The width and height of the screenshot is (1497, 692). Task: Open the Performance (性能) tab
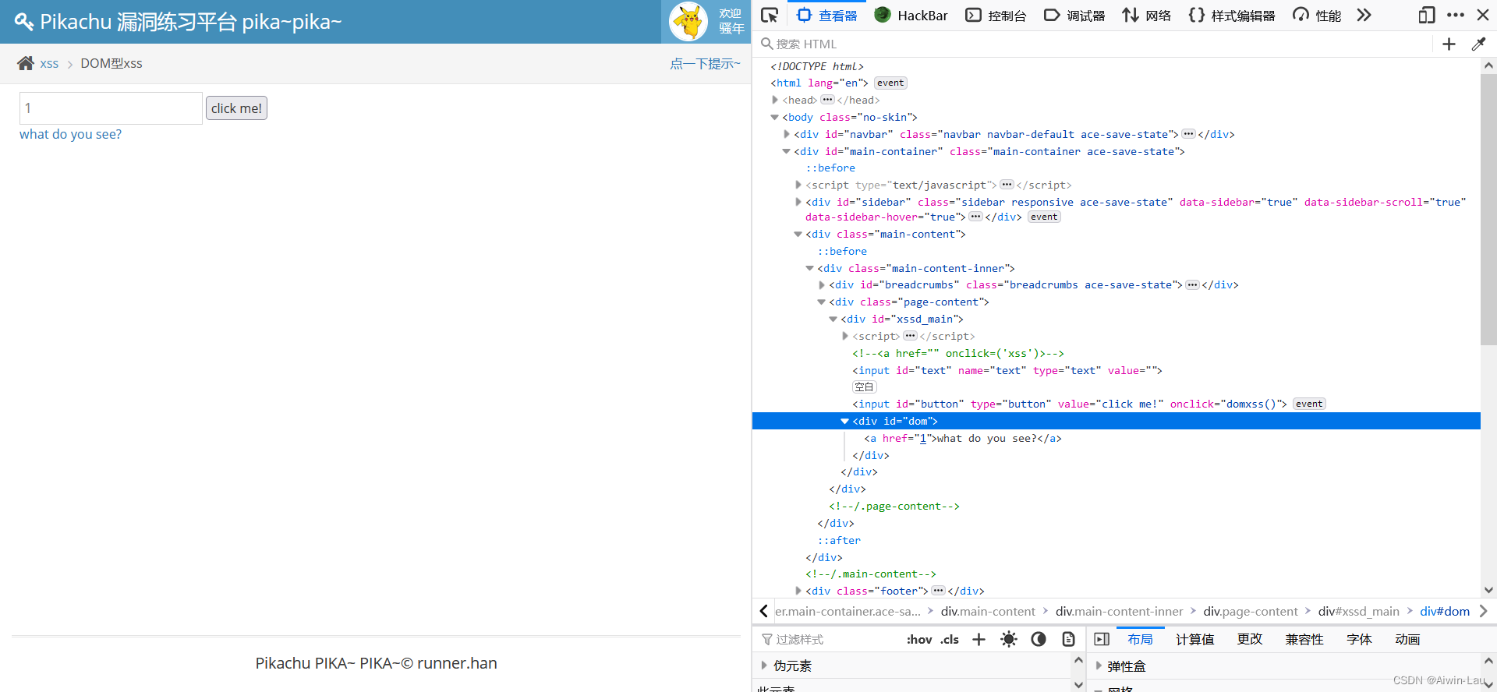tap(1317, 15)
